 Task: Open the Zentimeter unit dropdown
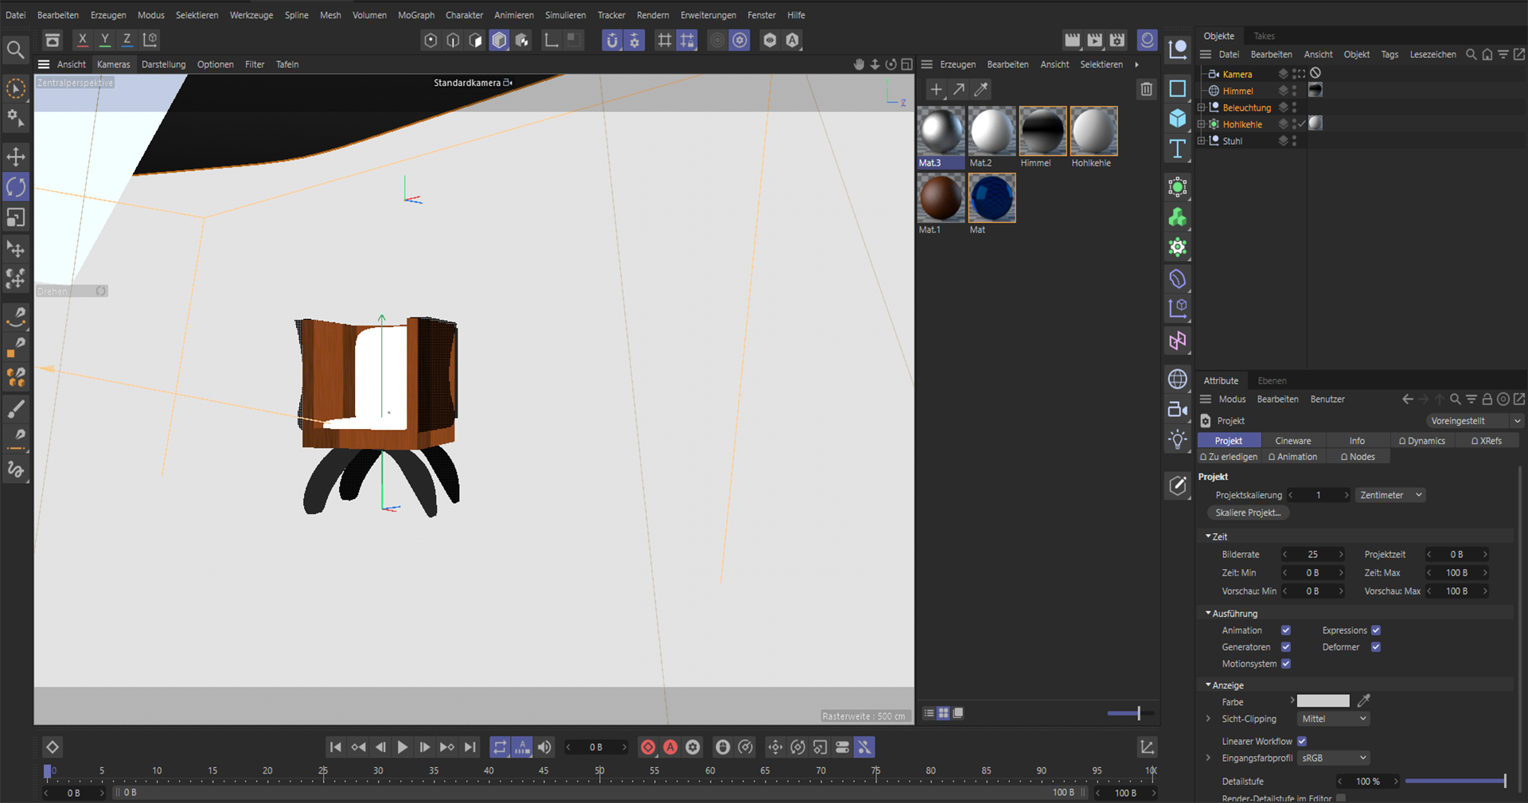pos(1390,495)
